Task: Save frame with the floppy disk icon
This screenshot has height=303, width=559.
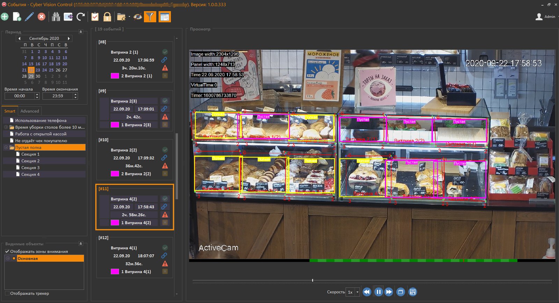Action: [x=413, y=292]
